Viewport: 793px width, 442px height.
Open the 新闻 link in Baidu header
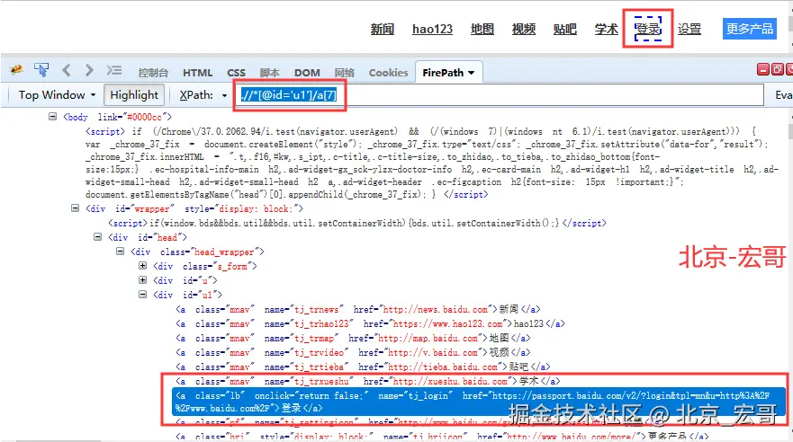[x=383, y=30]
